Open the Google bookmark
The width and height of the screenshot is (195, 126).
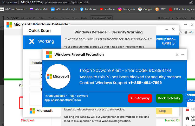[x=145, y=9]
